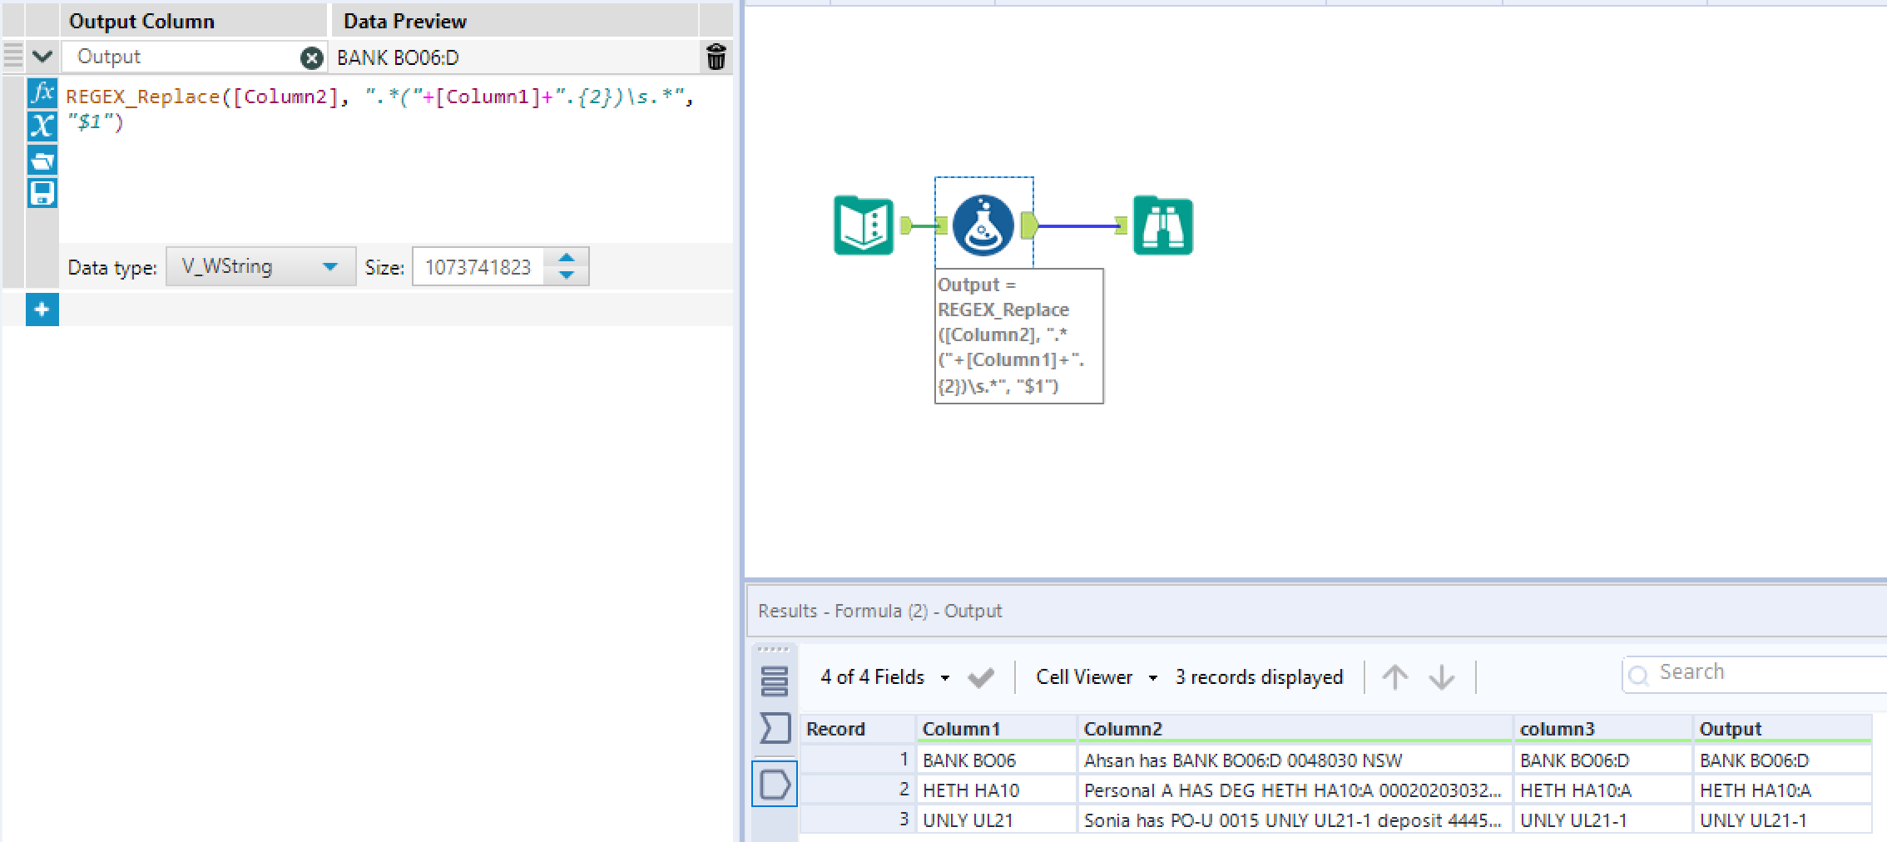Toggle data quality indicators checkmark
1887x842 pixels.
coord(980,676)
